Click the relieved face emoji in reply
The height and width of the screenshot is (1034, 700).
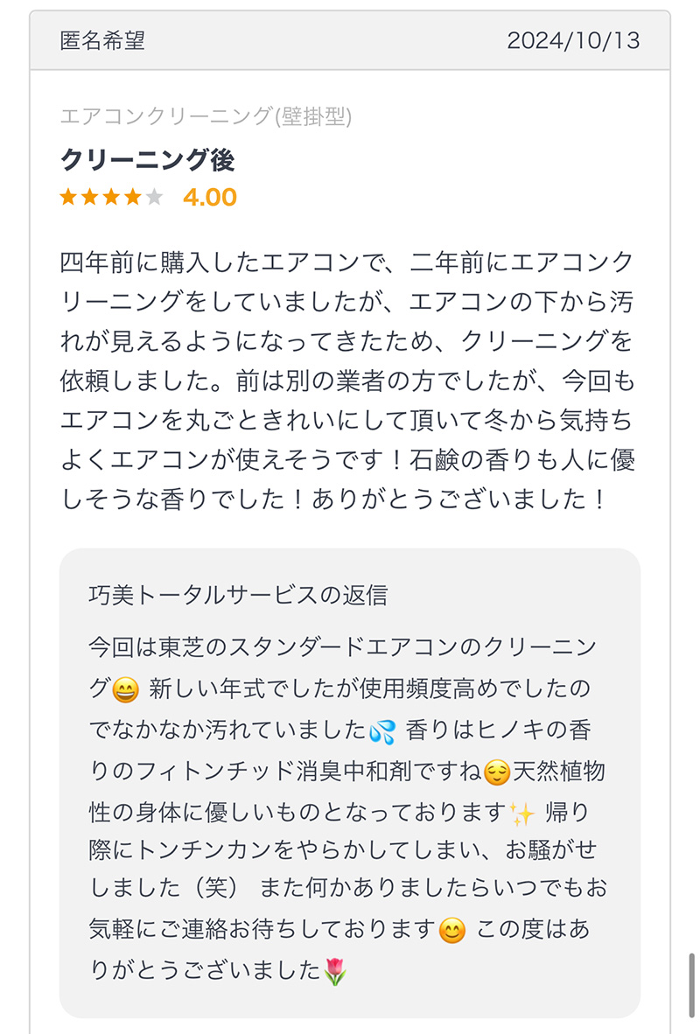[x=497, y=772]
